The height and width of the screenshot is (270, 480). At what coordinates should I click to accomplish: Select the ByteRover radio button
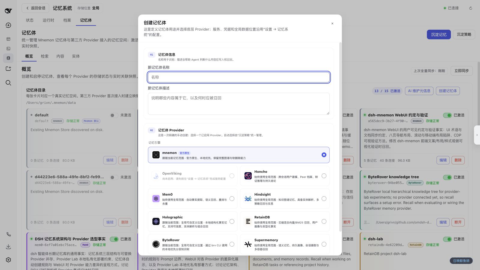[232, 244]
